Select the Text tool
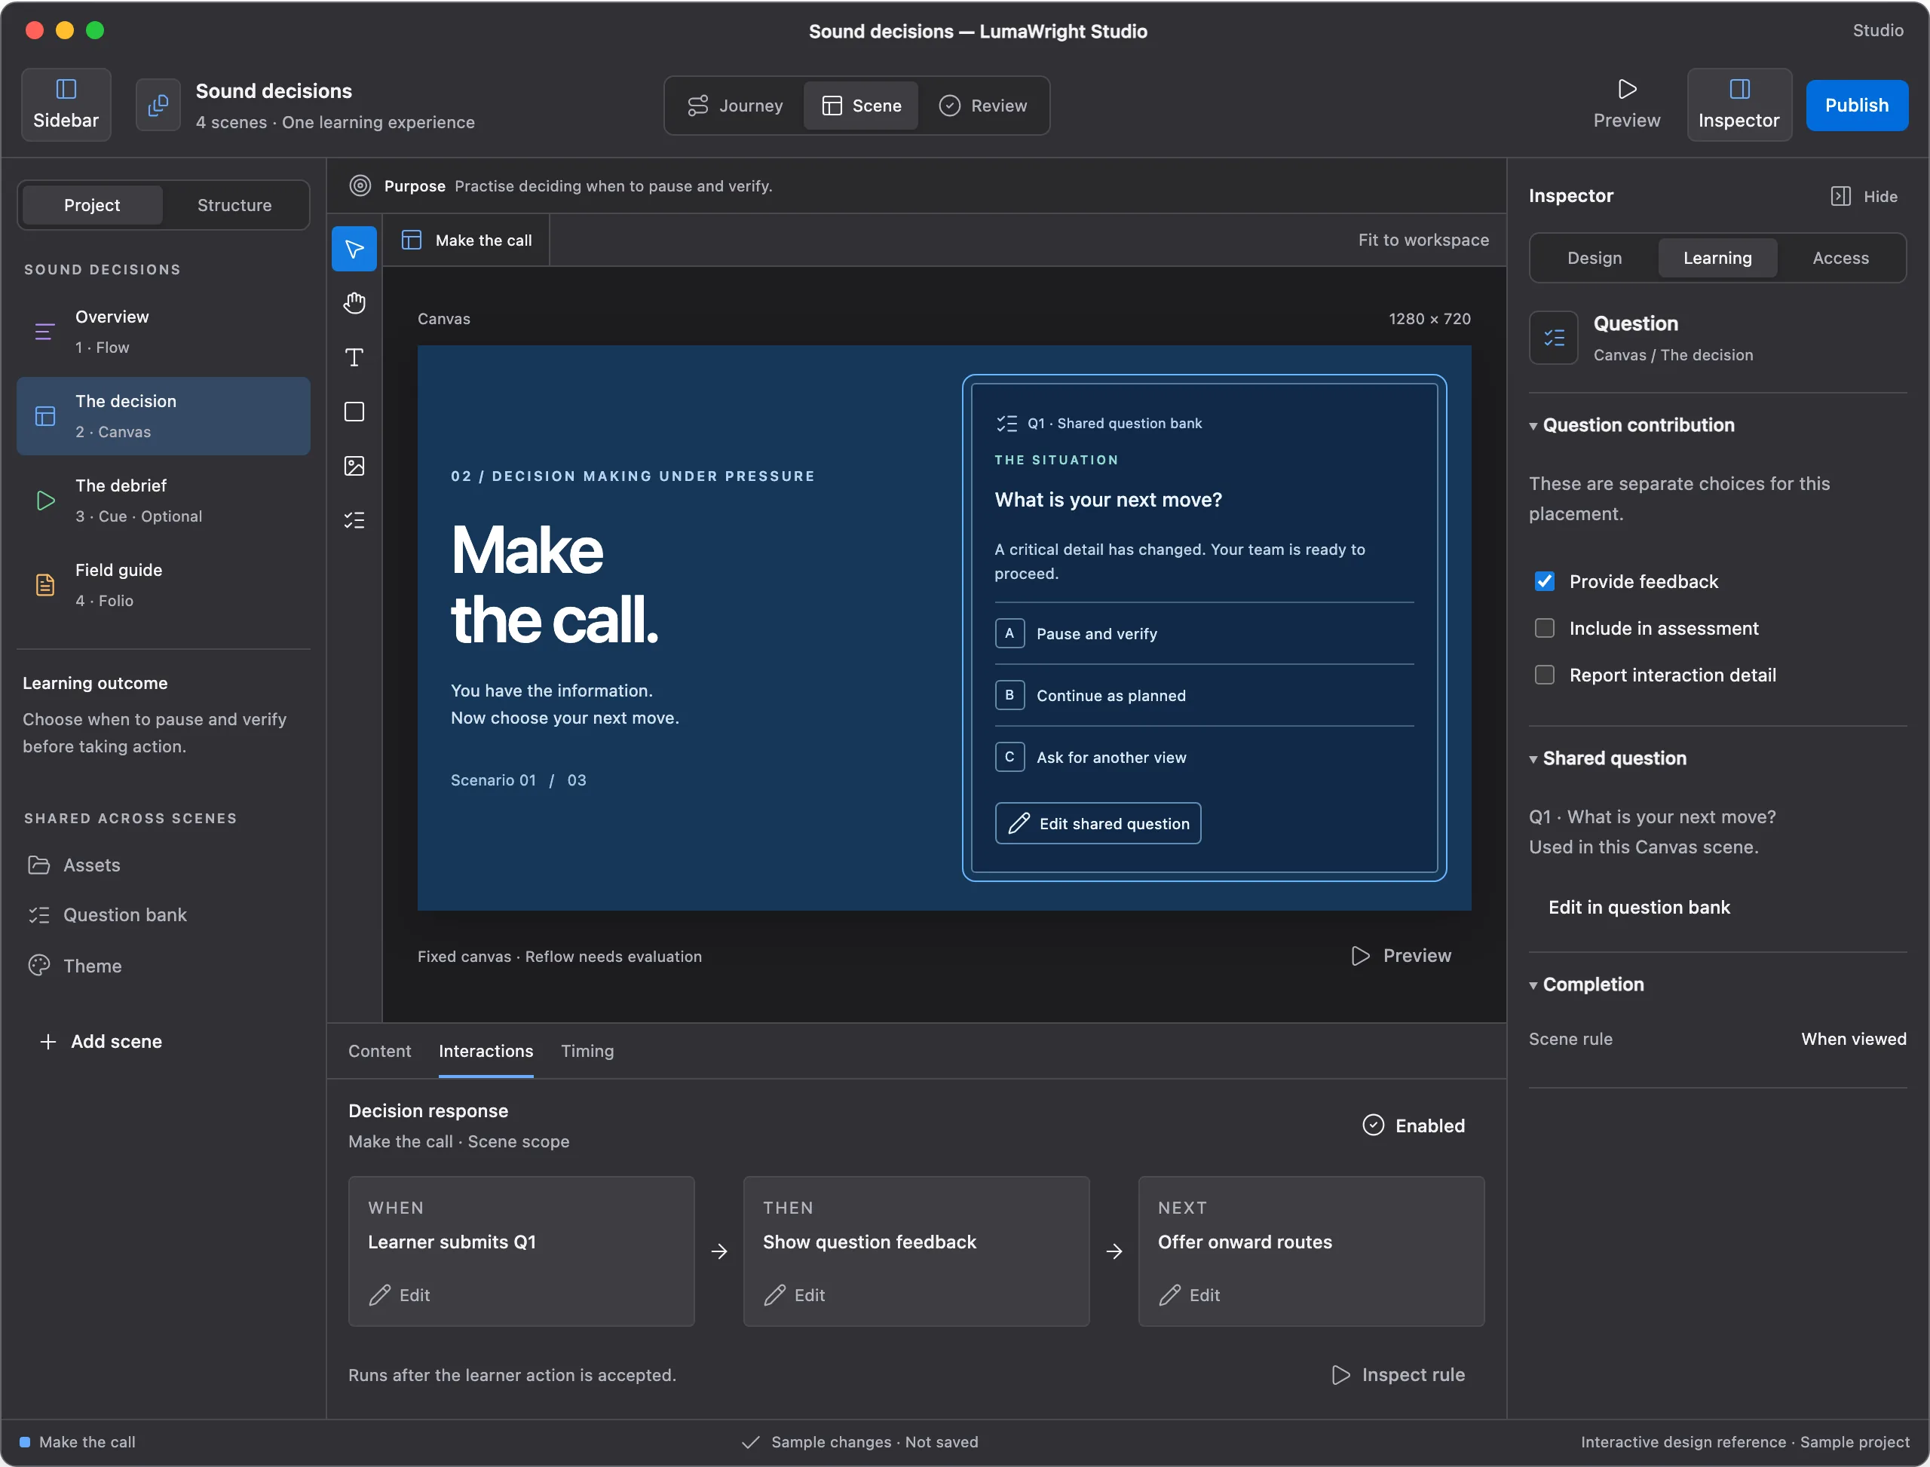The height and width of the screenshot is (1467, 1930). (x=354, y=357)
